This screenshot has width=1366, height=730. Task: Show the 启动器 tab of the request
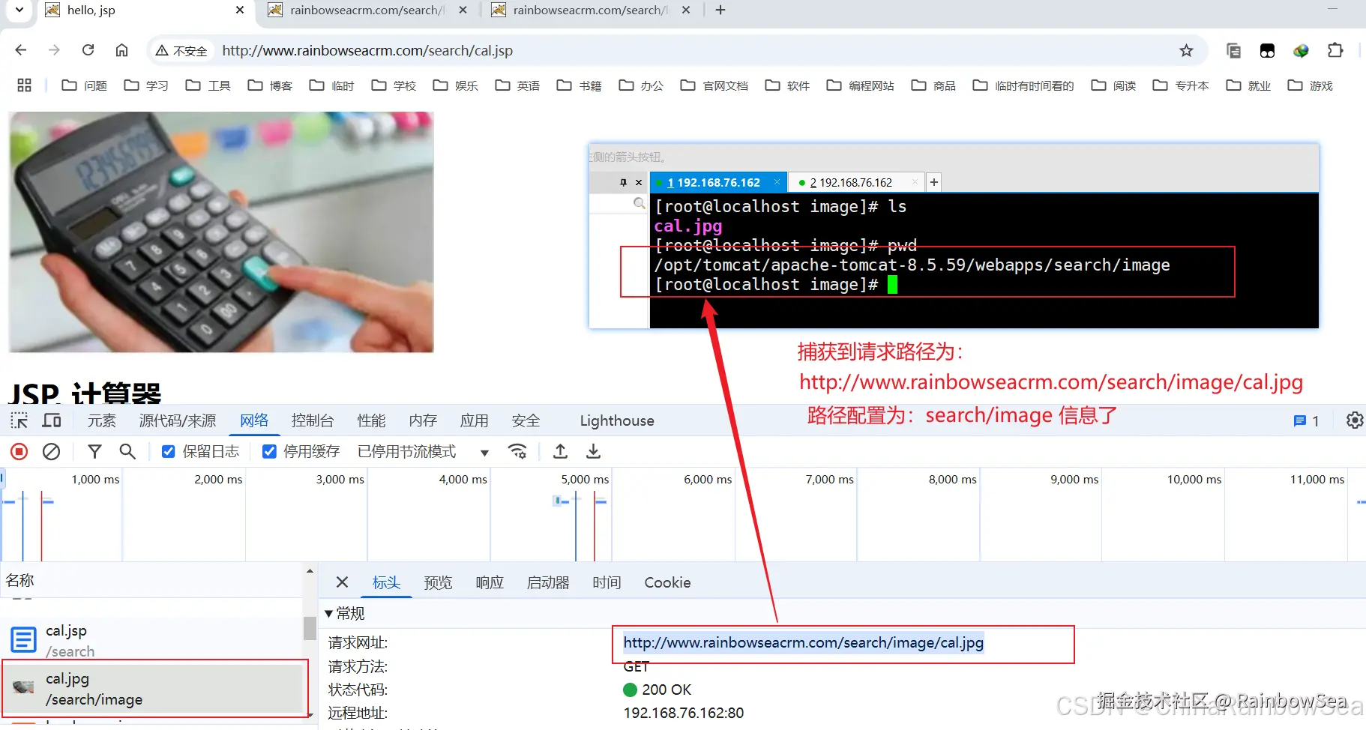click(x=548, y=582)
